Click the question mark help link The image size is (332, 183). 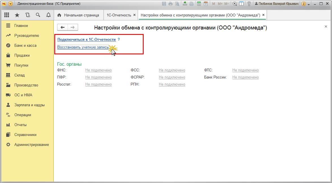tap(119, 39)
